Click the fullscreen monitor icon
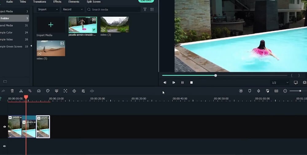 coord(296,82)
